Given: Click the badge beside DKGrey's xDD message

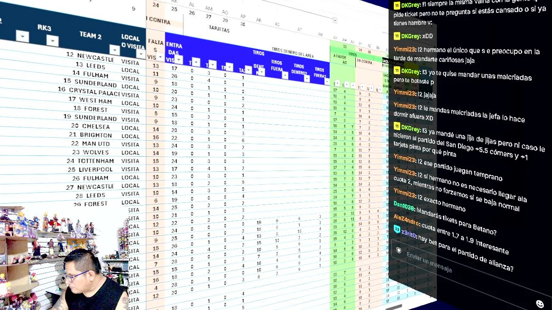Looking at the screenshot, I should (x=397, y=35).
